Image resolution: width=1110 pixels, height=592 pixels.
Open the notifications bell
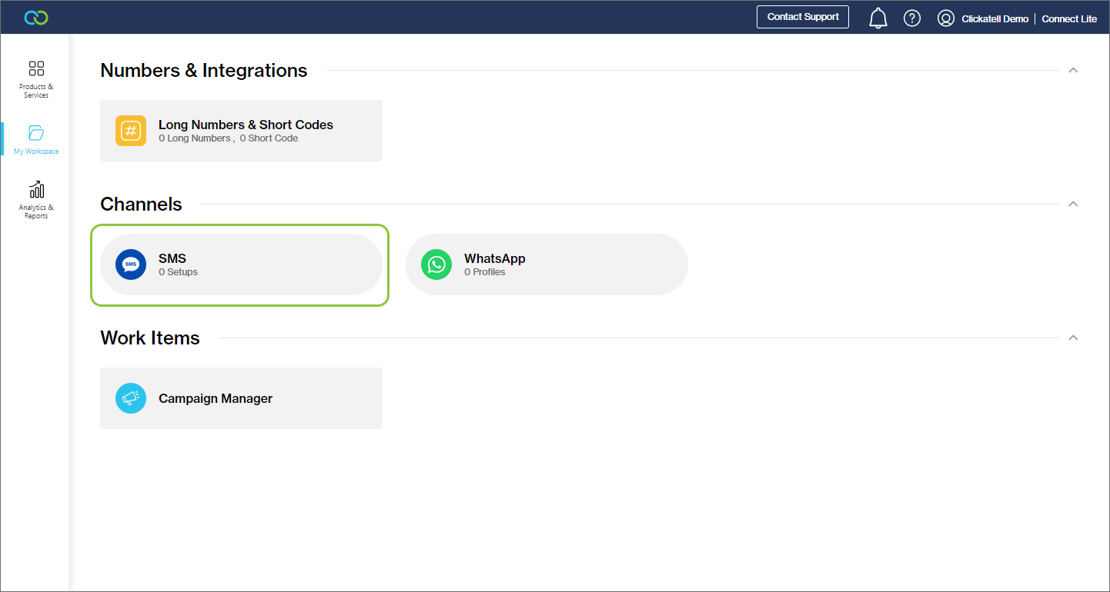click(x=878, y=18)
